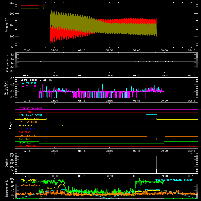Click 07:45 time label under Pointing panel
Image resolution: width=201 pixels, height=201 pixels.
click(x=27, y=51)
